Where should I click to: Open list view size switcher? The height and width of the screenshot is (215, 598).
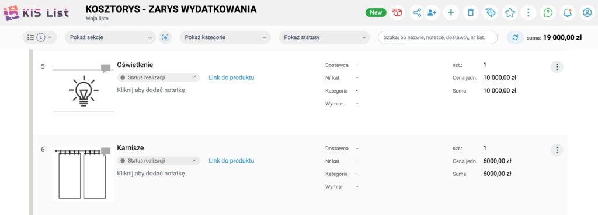click(40, 37)
